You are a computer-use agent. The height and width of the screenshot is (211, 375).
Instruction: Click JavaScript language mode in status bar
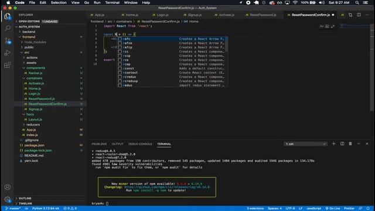point(314,209)
